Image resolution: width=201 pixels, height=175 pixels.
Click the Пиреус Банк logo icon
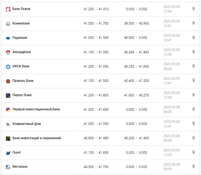coord(8,95)
